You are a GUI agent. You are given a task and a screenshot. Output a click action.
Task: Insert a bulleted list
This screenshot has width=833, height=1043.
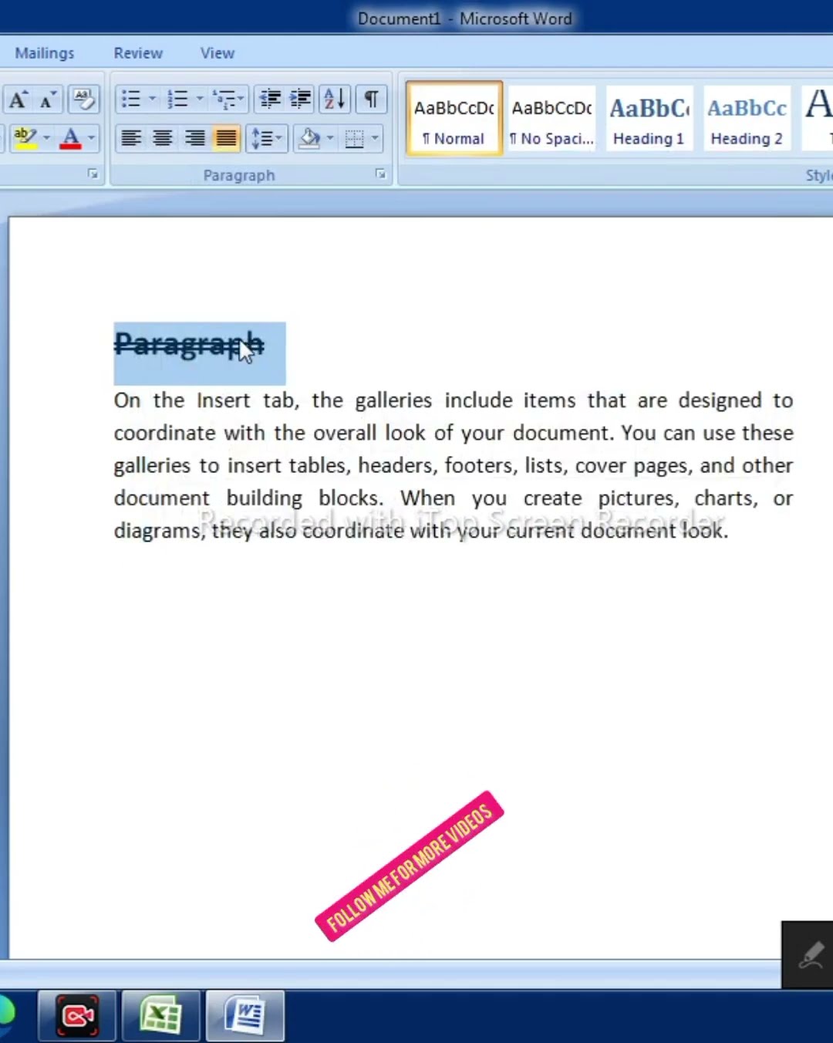click(x=130, y=99)
